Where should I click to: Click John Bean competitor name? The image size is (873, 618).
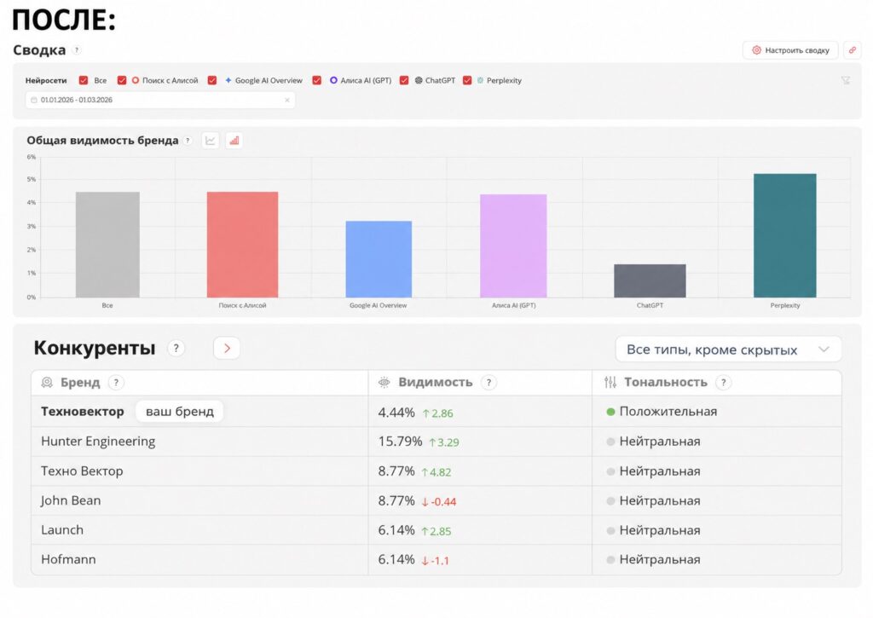coord(71,500)
